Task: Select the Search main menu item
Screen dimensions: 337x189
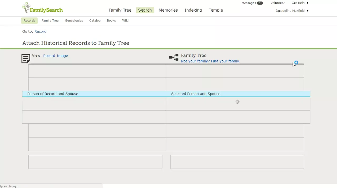Action: [x=145, y=10]
